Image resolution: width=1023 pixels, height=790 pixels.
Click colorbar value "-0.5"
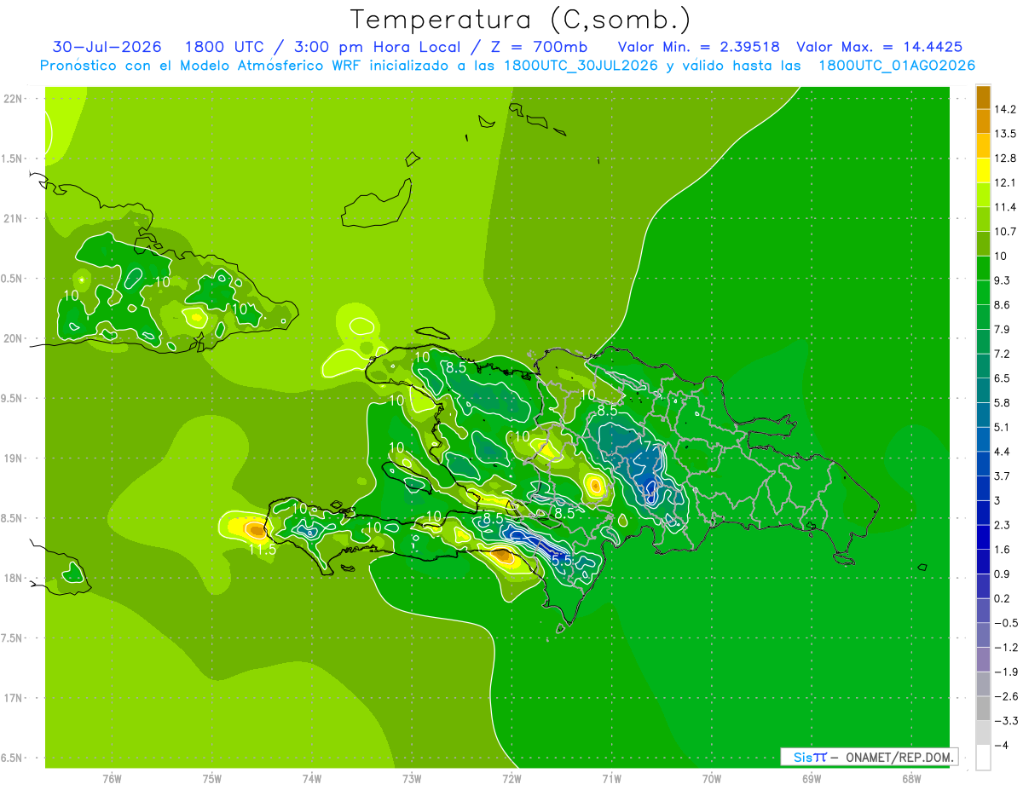[1004, 623]
